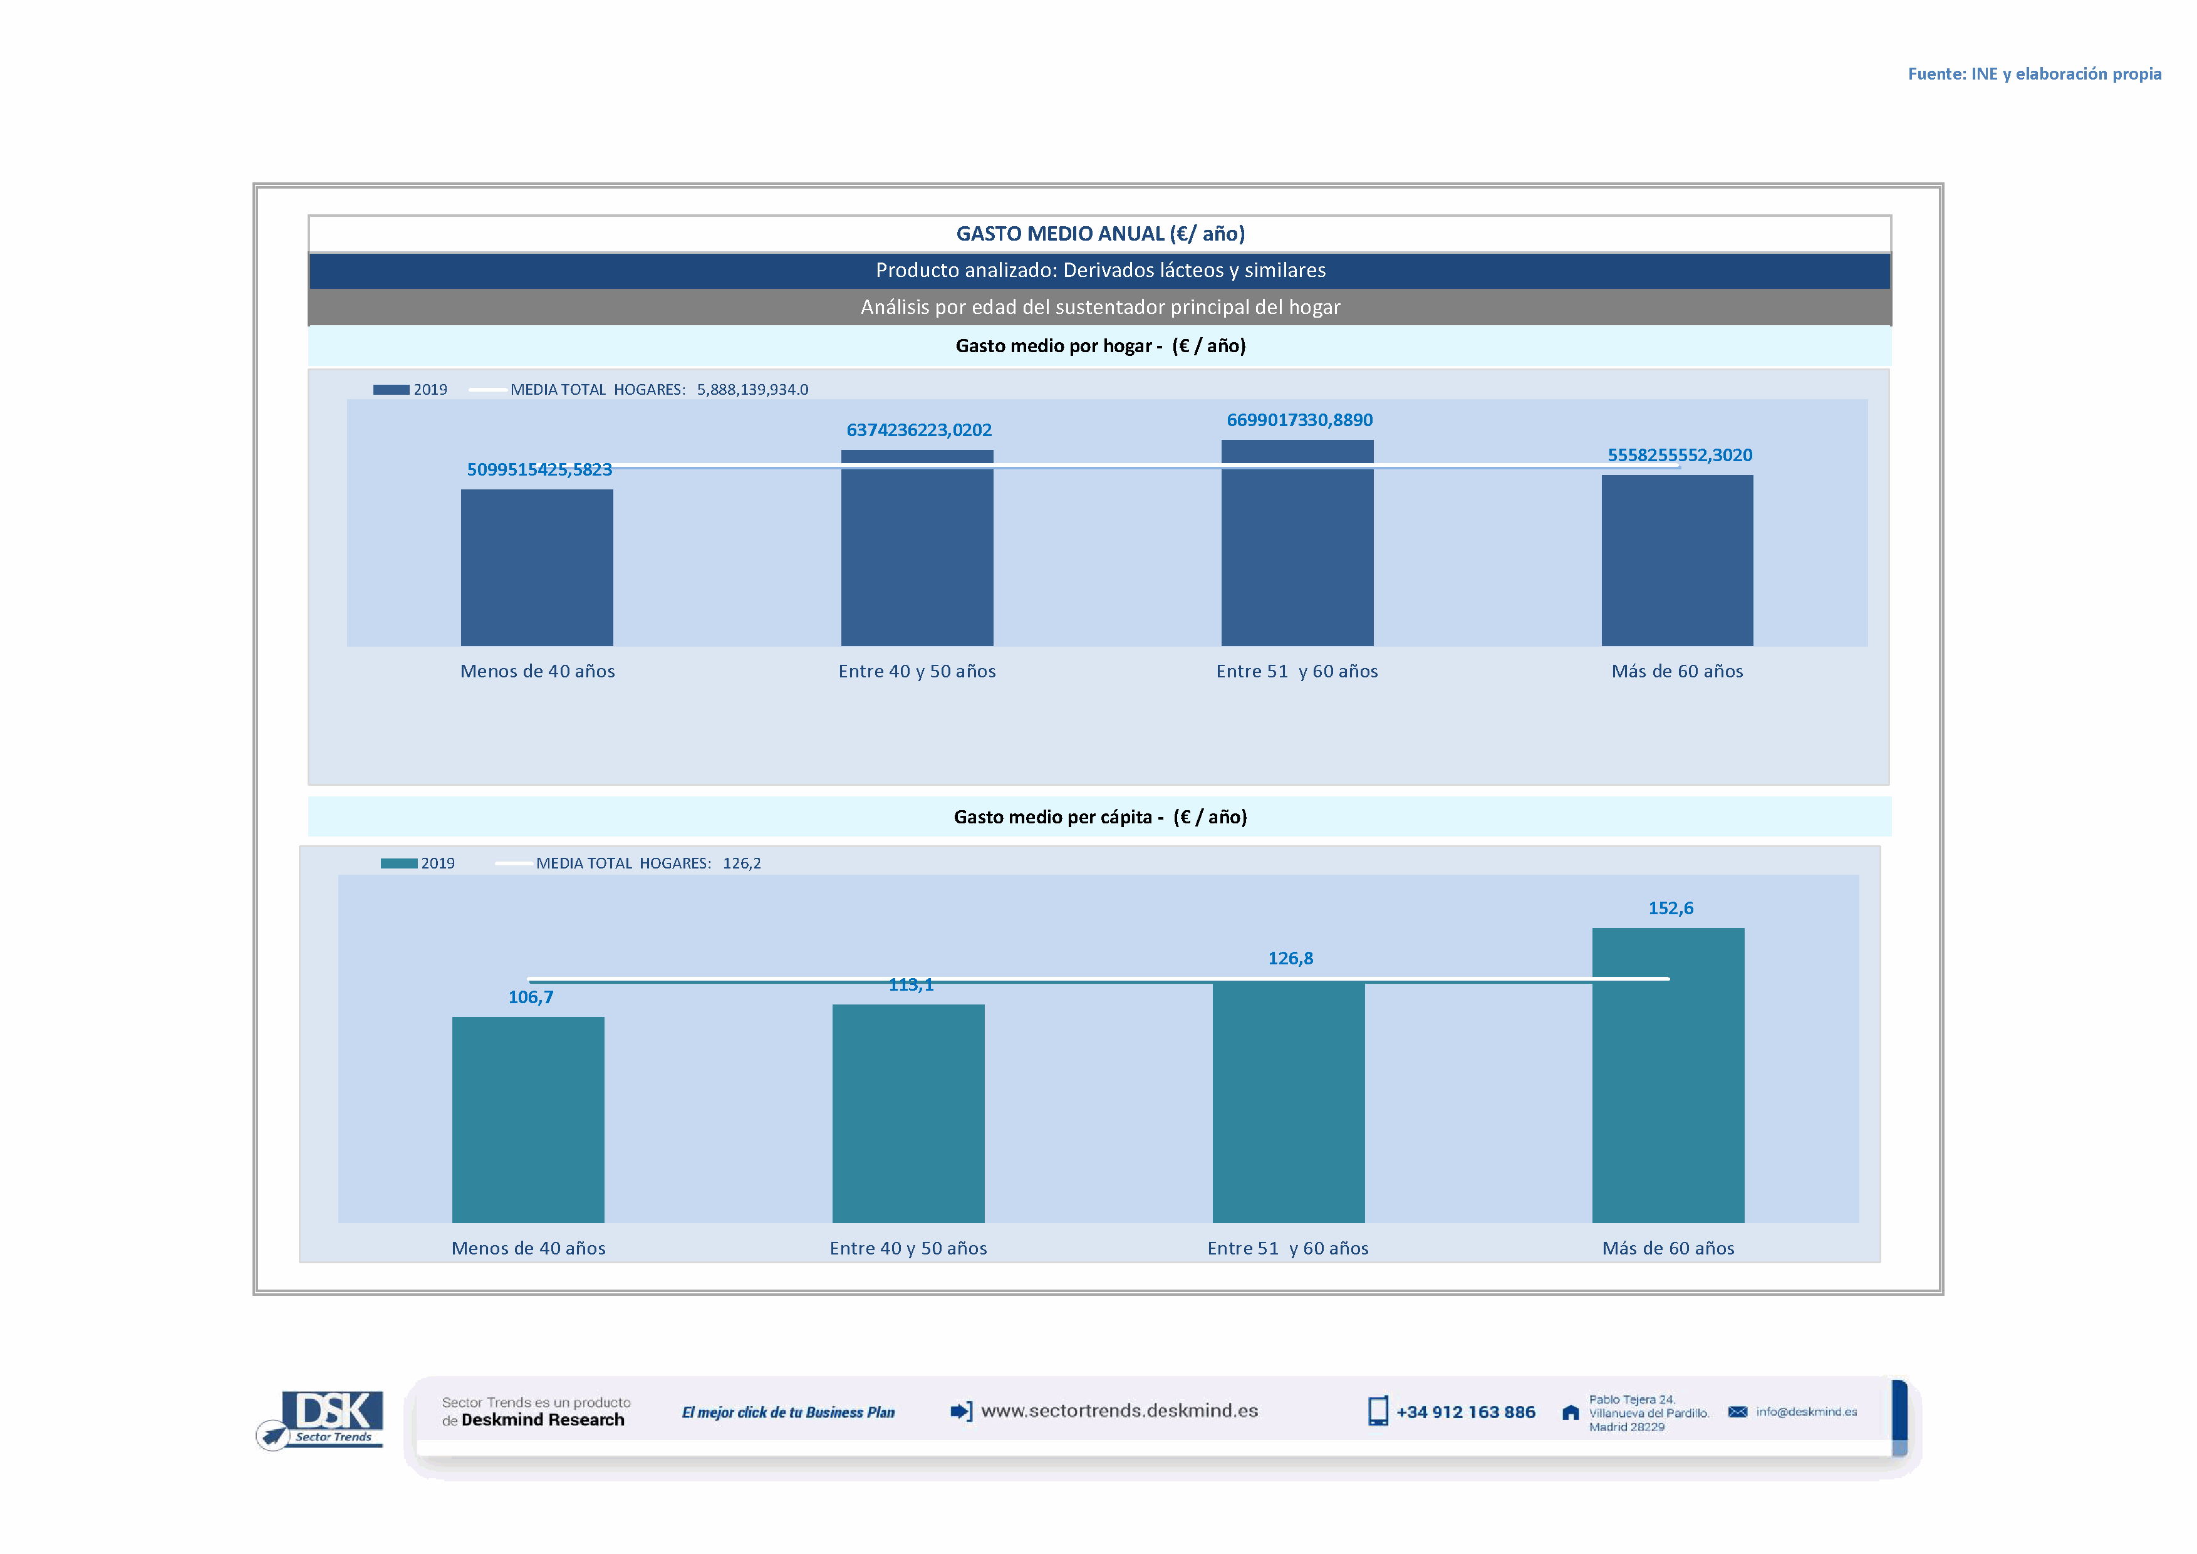Select the 'Entre 51 y 60 años' bar in hogar chart
The image size is (2197, 1554).
1297,543
